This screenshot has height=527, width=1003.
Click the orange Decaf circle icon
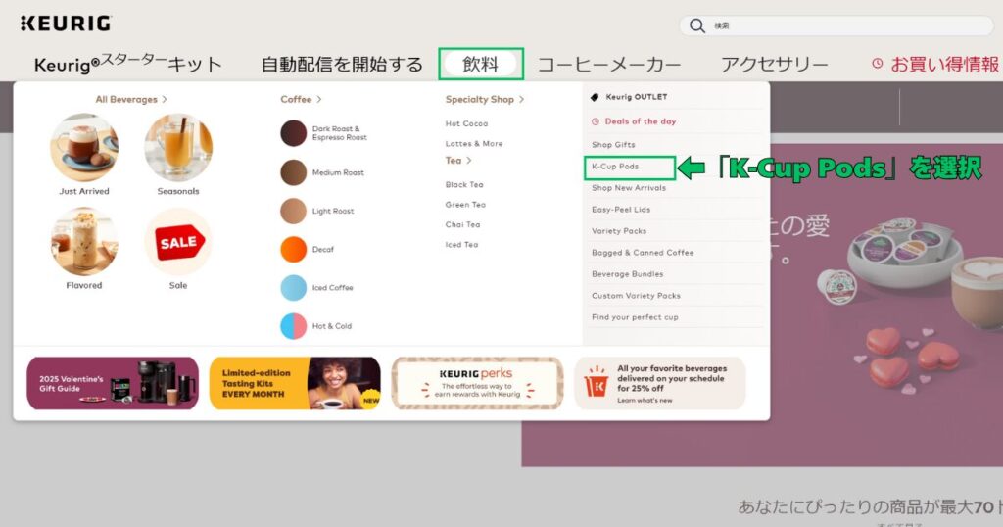294,250
